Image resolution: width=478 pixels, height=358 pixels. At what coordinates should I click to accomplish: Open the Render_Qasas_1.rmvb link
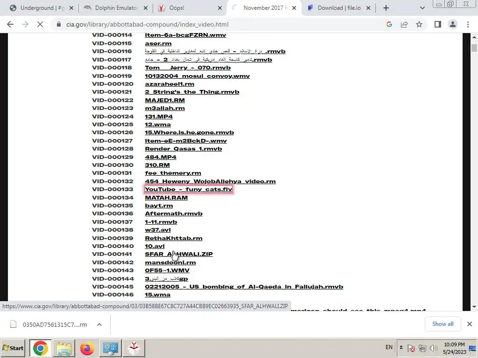[183, 149]
